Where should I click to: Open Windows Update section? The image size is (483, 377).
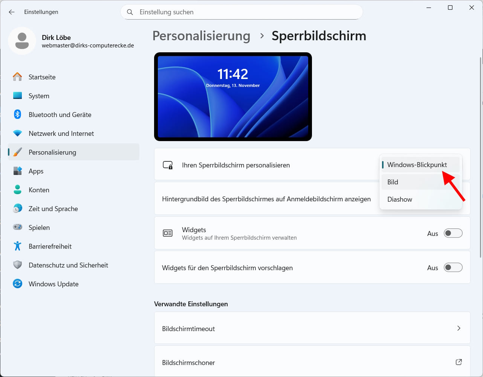tap(73, 284)
